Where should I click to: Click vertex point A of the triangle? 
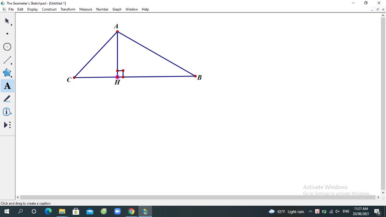tap(118, 32)
